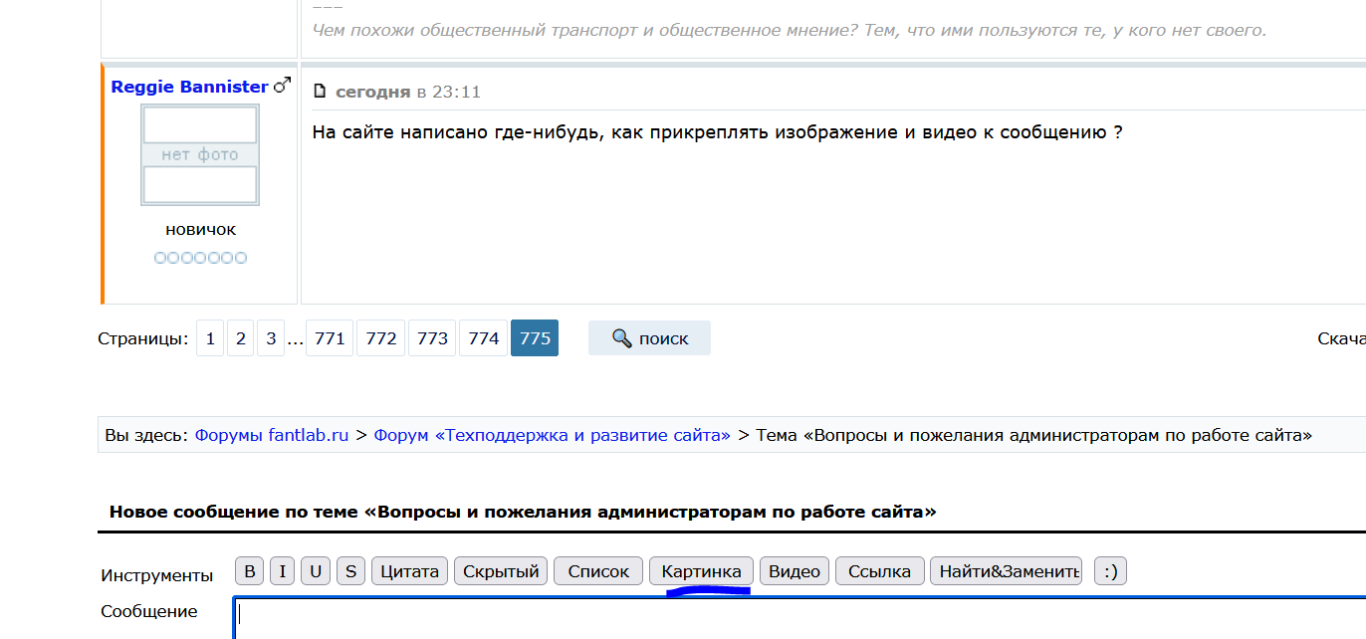Insert a quote with Цитата button

click(409, 571)
